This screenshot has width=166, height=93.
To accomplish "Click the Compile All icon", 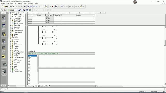I will click(31, 6).
